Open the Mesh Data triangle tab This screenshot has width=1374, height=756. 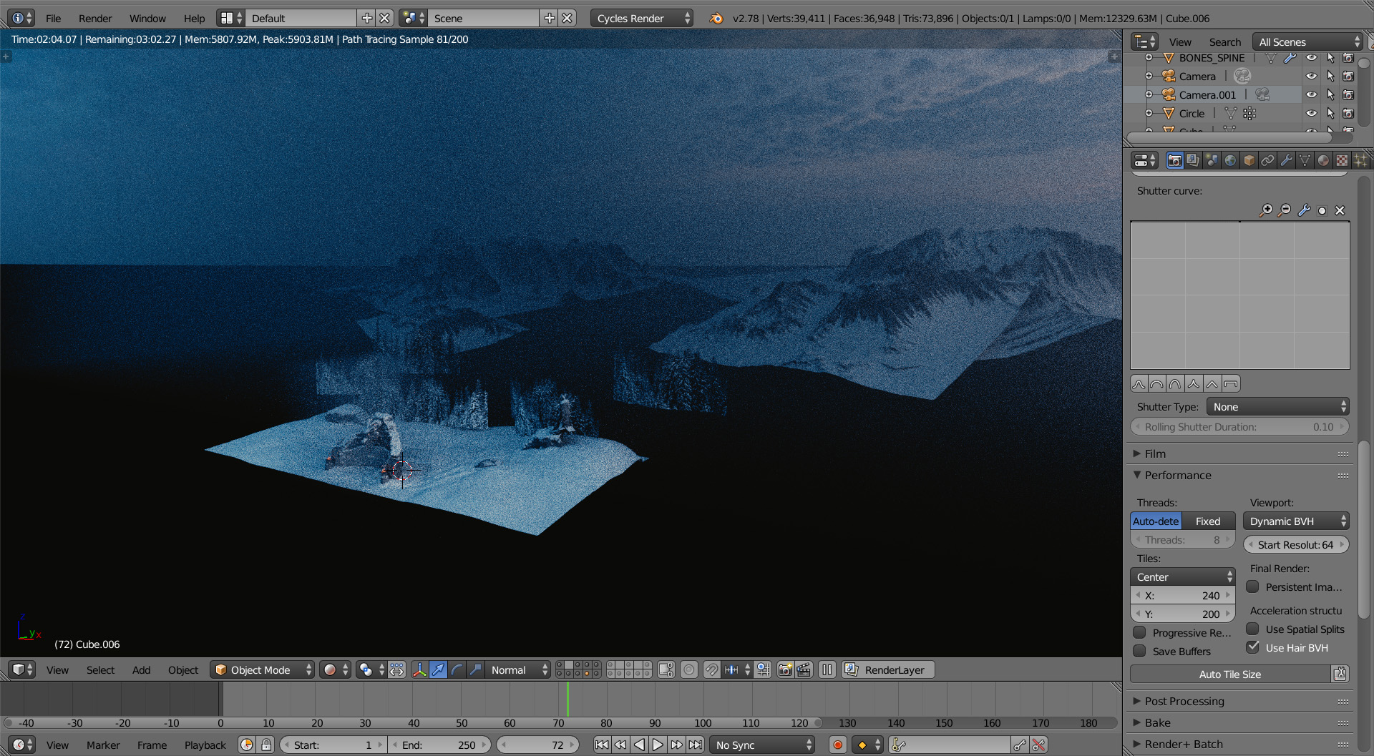pyautogui.click(x=1305, y=160)
